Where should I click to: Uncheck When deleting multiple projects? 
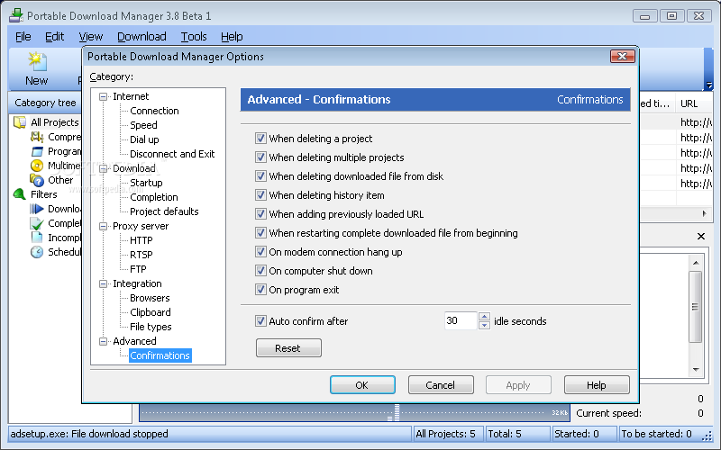click(x=260, y=157)
